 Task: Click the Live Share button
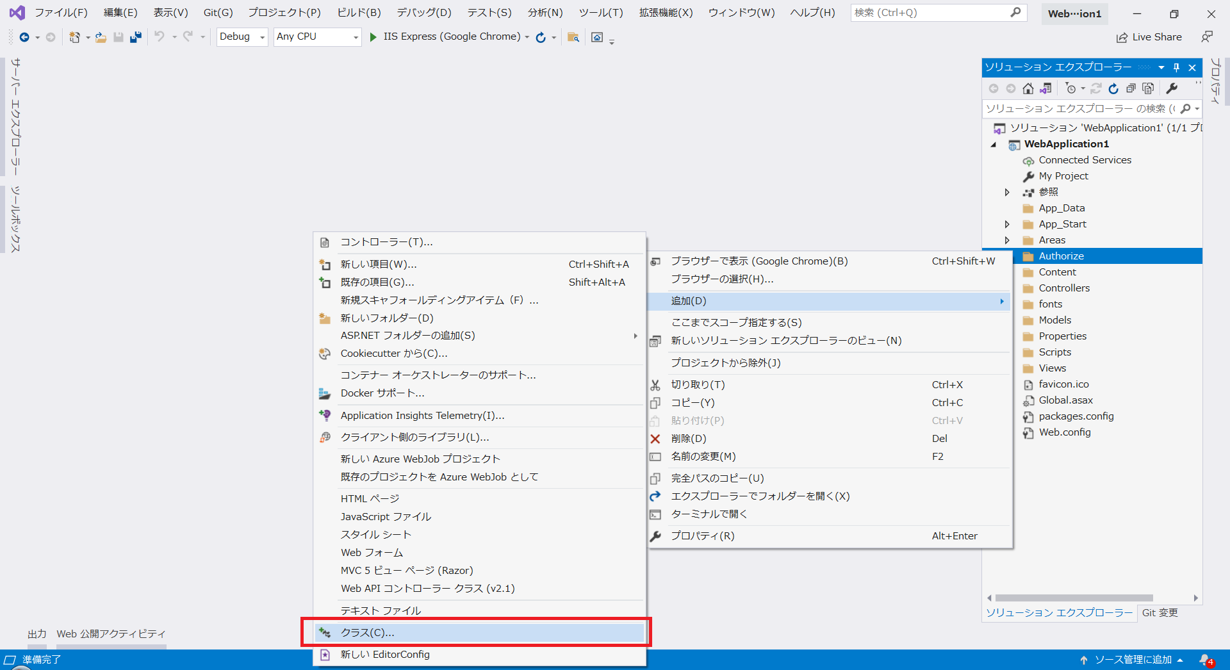[1149, 37]
